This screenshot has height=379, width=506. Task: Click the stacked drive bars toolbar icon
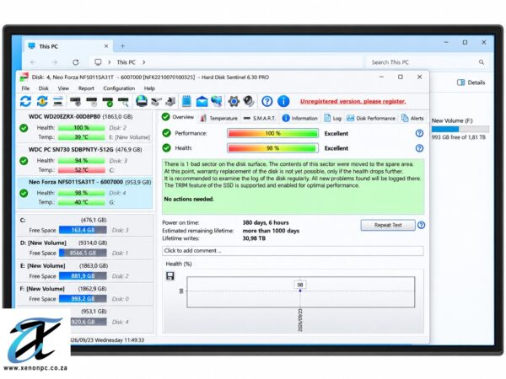coord(58,102)
